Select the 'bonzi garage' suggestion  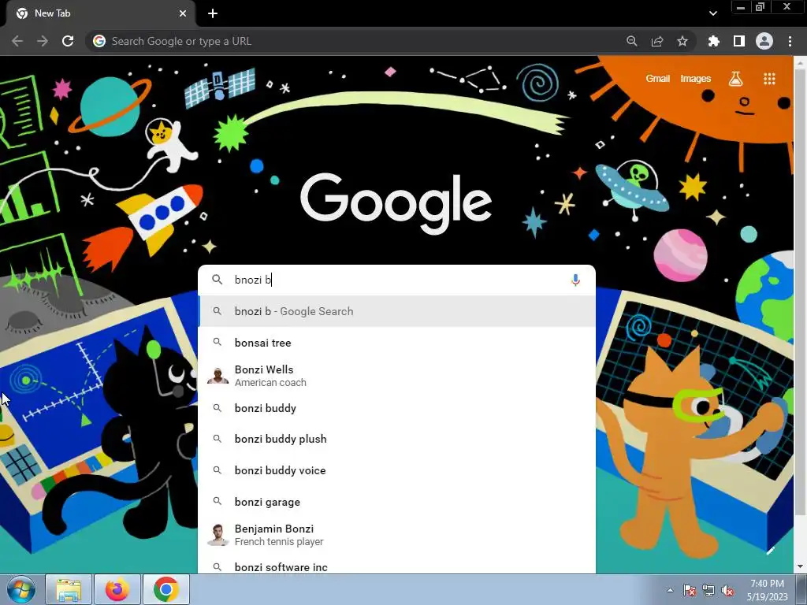397,502
